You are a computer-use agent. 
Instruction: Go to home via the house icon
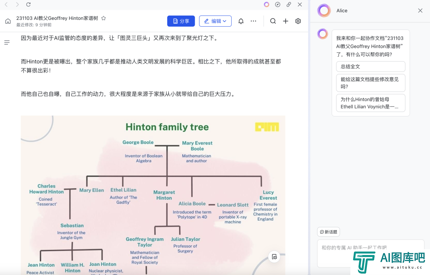pyautogui.click(x=8, y=21)
